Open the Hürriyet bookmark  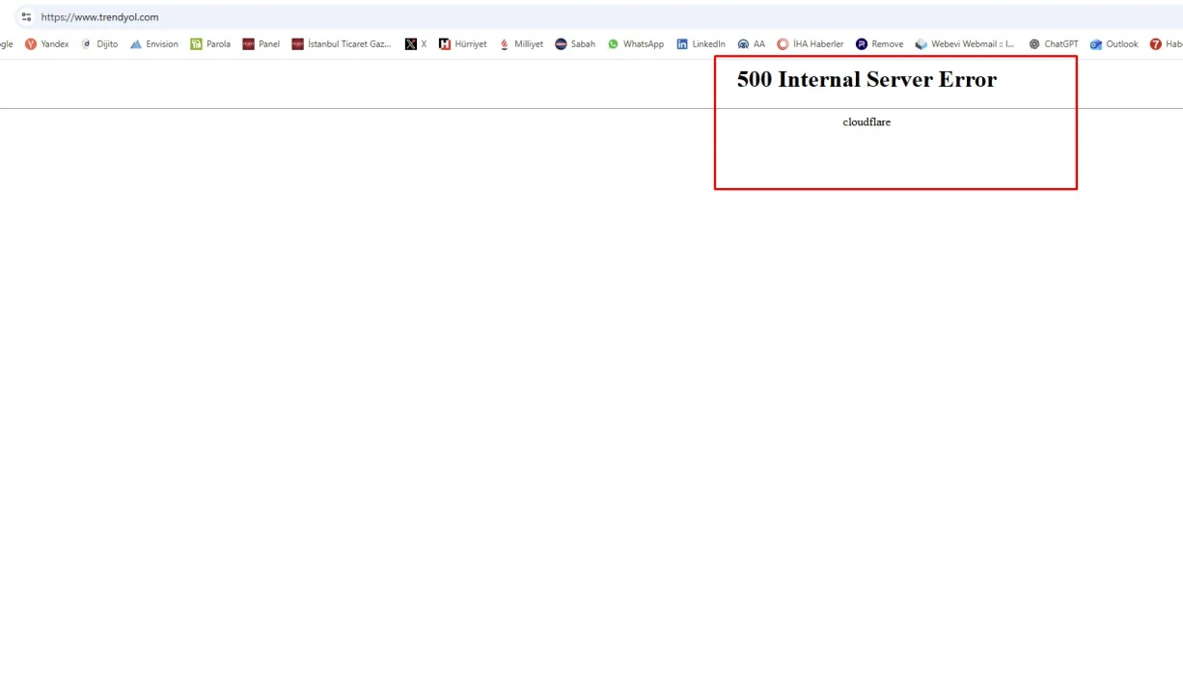pyautogui.click(x=463, y=44)
